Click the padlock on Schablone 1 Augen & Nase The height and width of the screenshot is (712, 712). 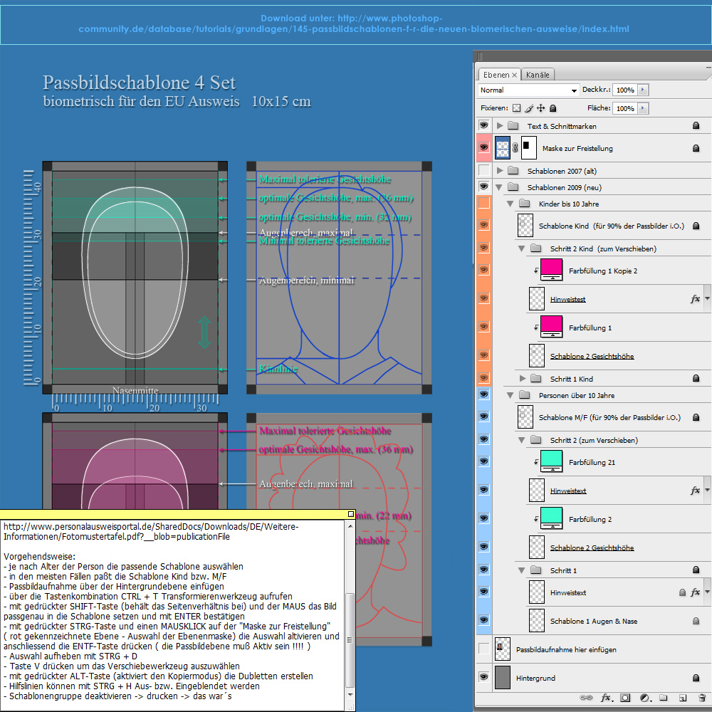[x=696, y=621]
